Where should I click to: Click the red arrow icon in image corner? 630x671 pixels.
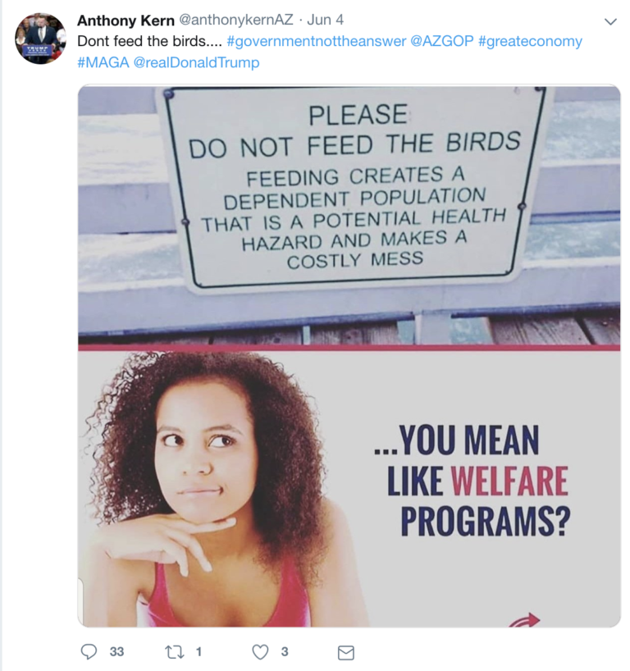(525, 620)
